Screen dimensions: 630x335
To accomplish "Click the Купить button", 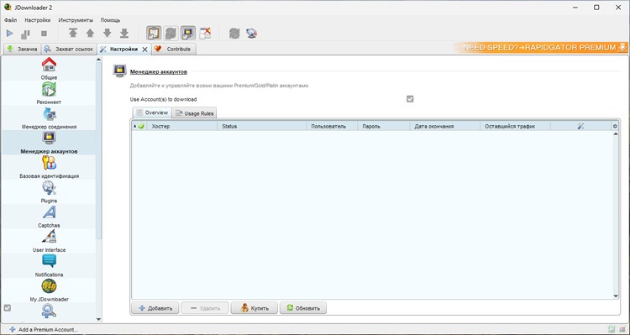I will [x=255, y=308].
